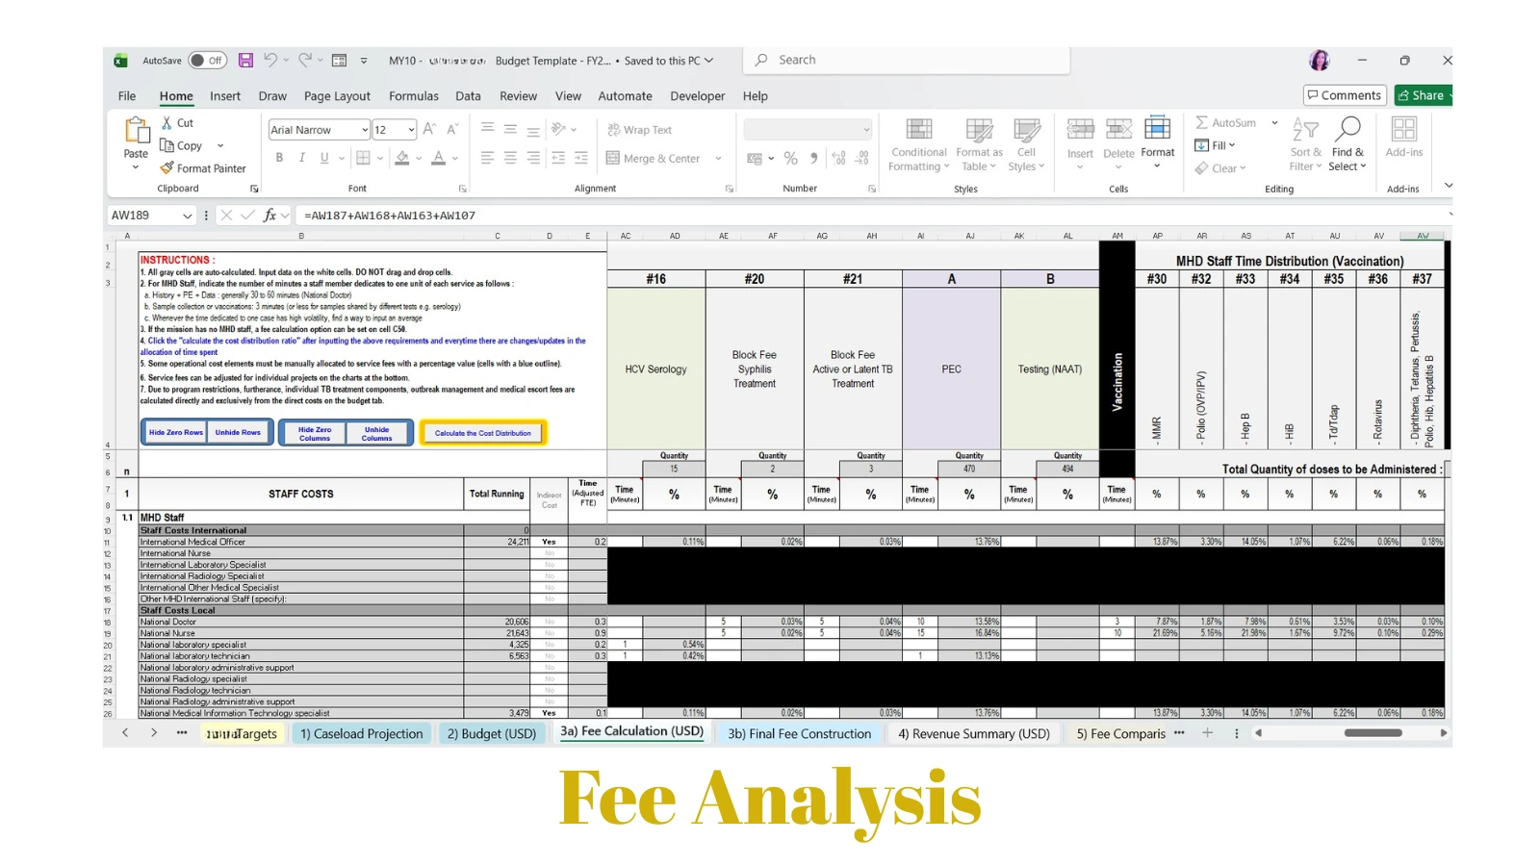The height and width of the screenshot is (866, 1540).
Task: Click the Italic formatting icon
Action: [x=302, y=158]
